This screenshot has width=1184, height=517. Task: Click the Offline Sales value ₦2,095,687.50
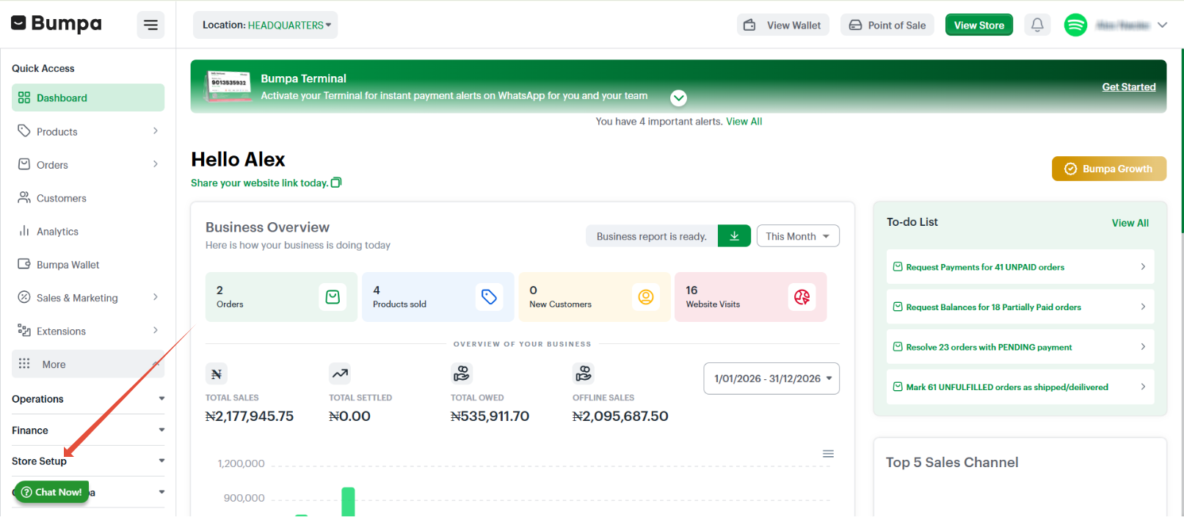pyautogui.click(x=620, y=416)
